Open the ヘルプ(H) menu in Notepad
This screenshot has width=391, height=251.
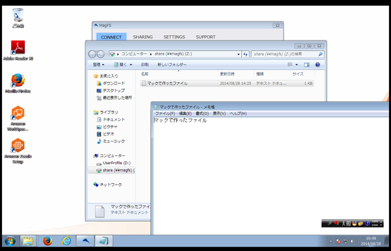[x=238, y=113]
